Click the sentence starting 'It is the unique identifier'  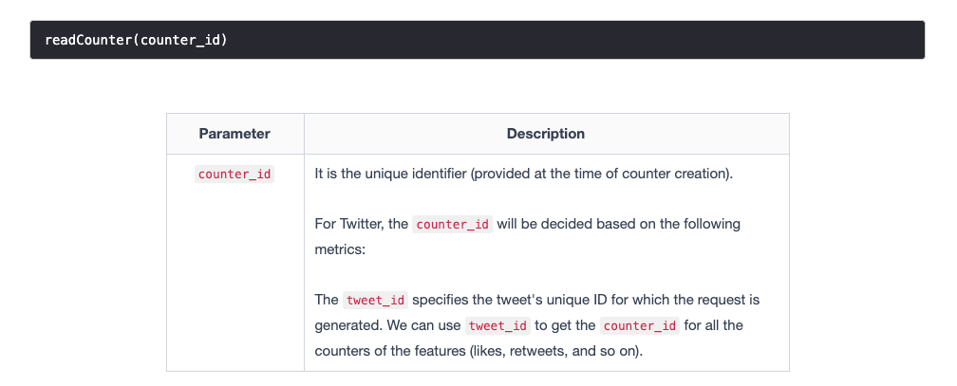(524, 174)
